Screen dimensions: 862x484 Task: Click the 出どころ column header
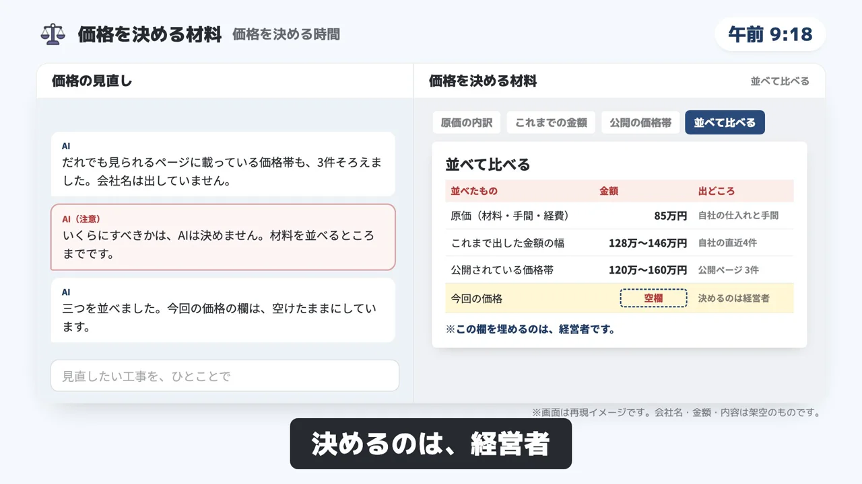click(x=717, y=191)
